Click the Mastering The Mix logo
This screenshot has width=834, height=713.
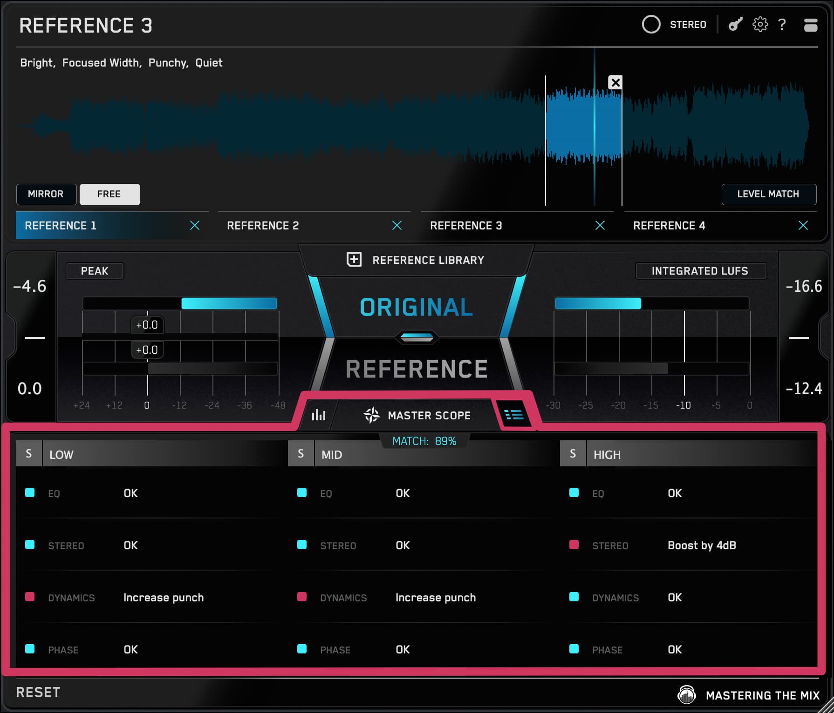(x=686, y=695)
